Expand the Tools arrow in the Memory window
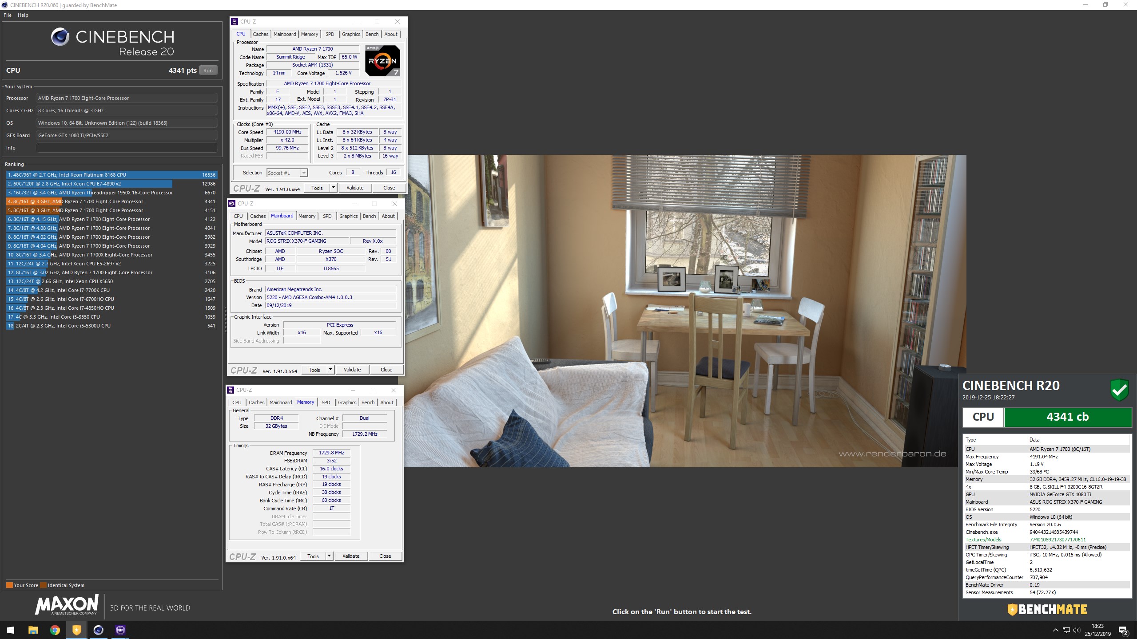 [x=329, y=556]
